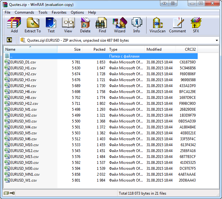Open the Extract To tool
This screenshot has height=199, width=222.
point(33,25)
